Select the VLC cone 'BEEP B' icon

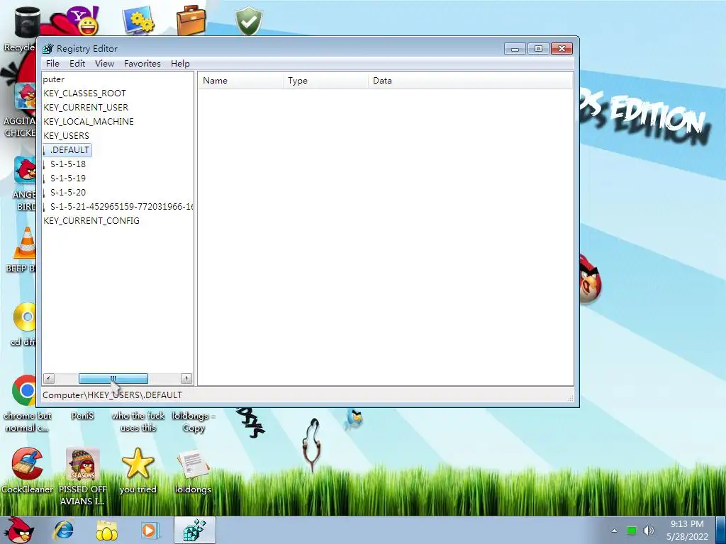point(24,250)
